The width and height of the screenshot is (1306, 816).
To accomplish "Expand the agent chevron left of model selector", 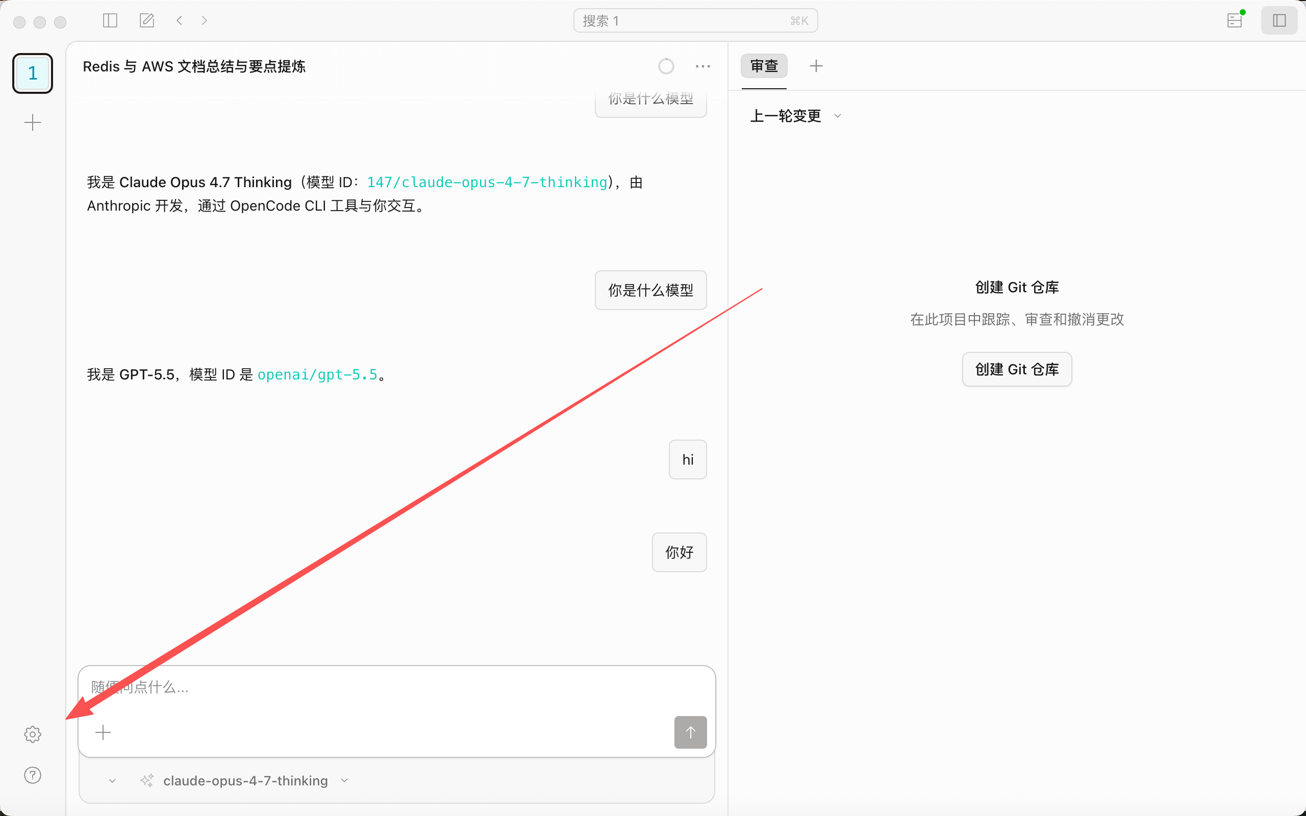I will (112, 781).
